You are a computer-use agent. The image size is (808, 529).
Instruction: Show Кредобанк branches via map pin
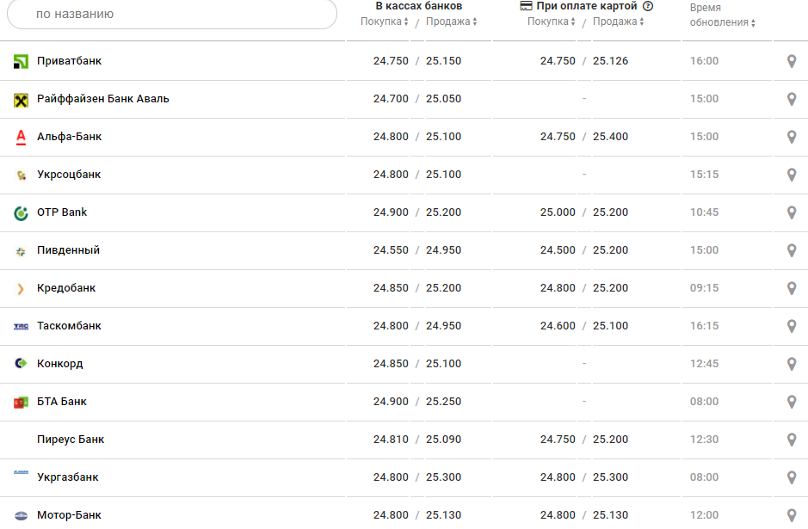pos(792,288)
